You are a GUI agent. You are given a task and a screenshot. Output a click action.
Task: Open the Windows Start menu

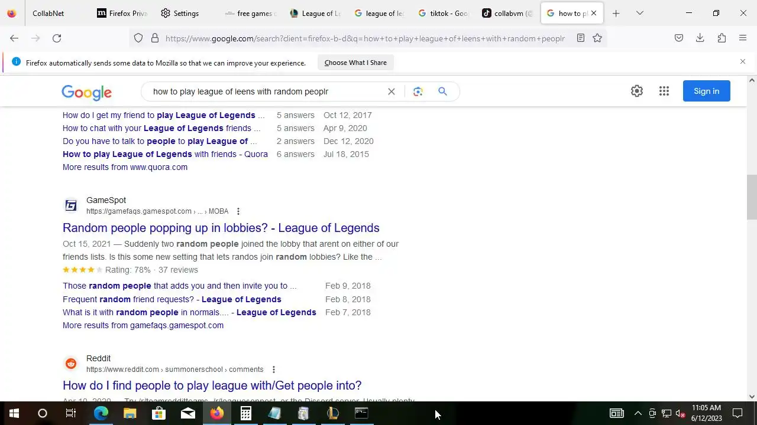[14, 413]
